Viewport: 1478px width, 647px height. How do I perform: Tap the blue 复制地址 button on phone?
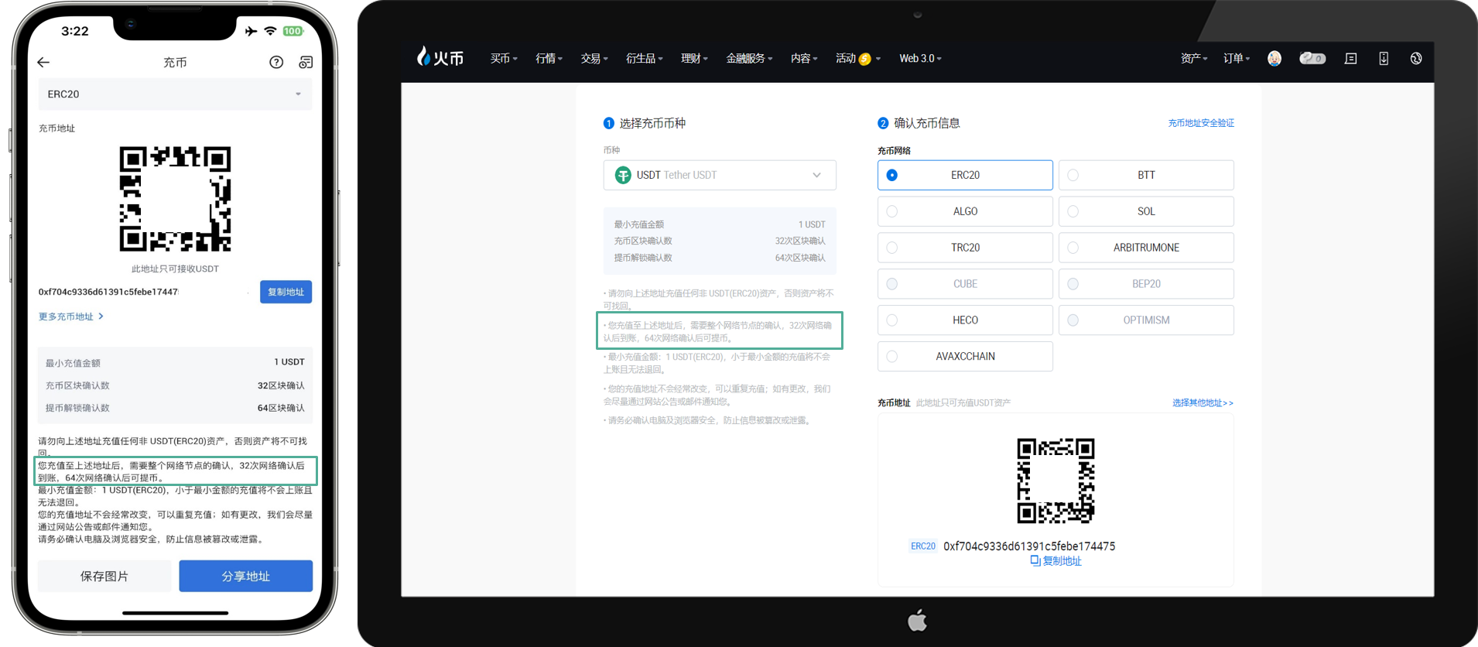click(286, 292)
